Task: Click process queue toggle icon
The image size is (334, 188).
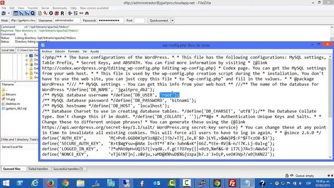Action: pos(45,13)
